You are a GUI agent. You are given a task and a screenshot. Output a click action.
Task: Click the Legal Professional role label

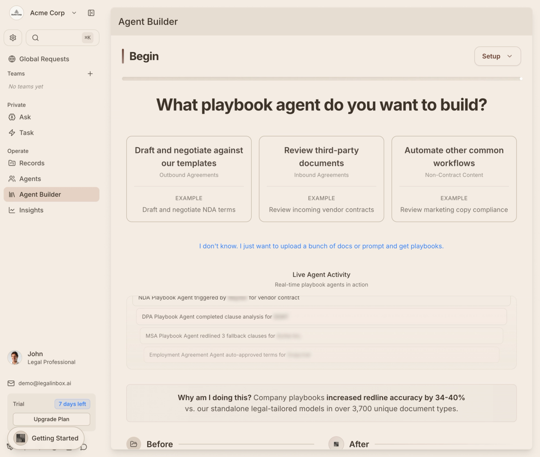tap(51, 362)
